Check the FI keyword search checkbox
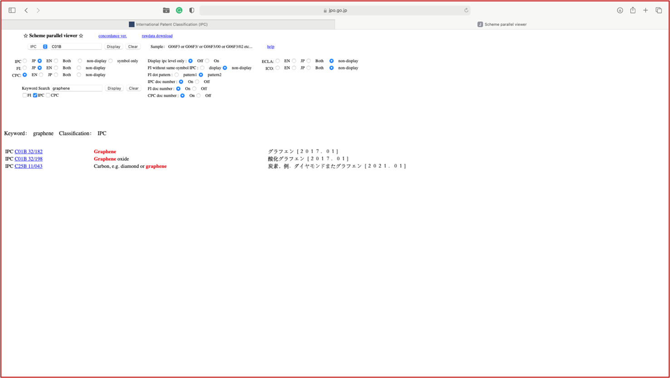 click(x=24, y=95)
